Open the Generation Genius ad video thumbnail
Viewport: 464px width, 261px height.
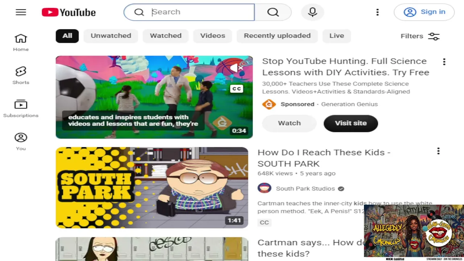154,97
